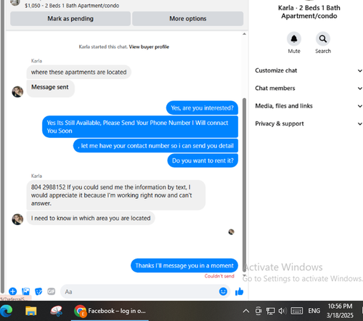Click Mark as pending button

coord(70,19)
